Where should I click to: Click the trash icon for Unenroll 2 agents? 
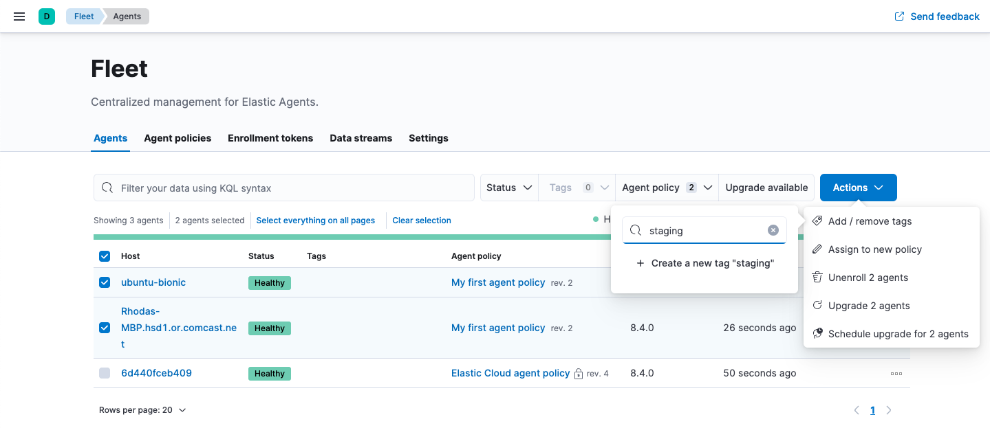pyautogui.click(x=817, y=278)
